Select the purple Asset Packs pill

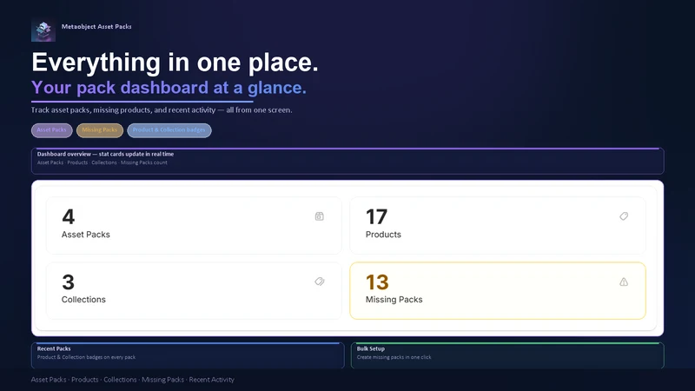click(x=51, y=130)
